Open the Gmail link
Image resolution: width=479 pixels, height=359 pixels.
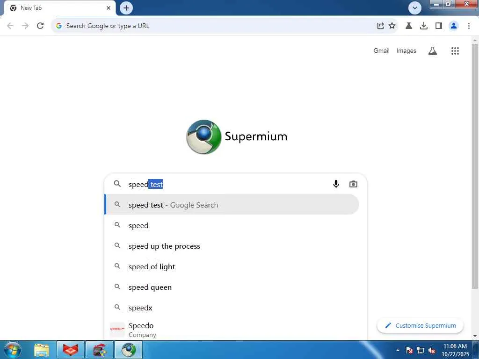[381, 50]
